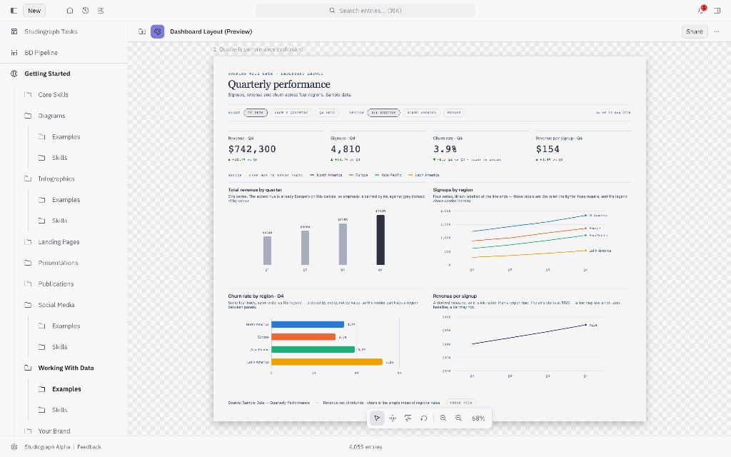Click the Core Skills folder icon
This screenshot has height=457, width=731.
point(28,95)
